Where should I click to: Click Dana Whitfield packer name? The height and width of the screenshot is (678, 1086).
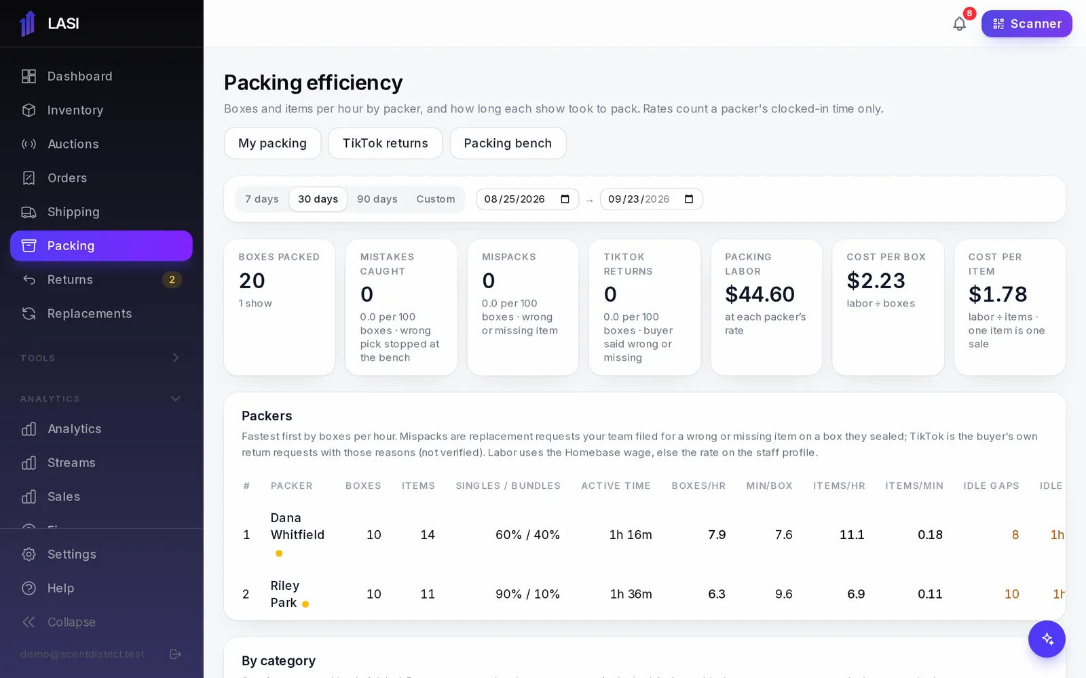click(297, 526)
